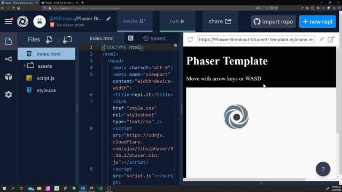Edit preview URL pencil icon

322,39
